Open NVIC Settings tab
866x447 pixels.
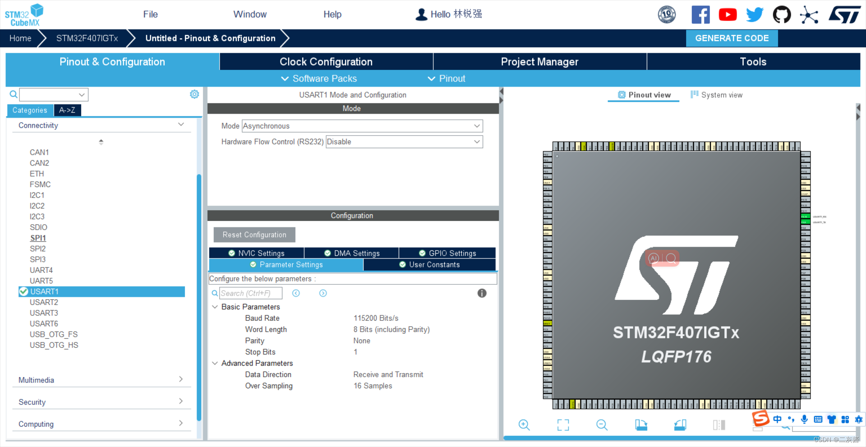(x=256, y=253)
